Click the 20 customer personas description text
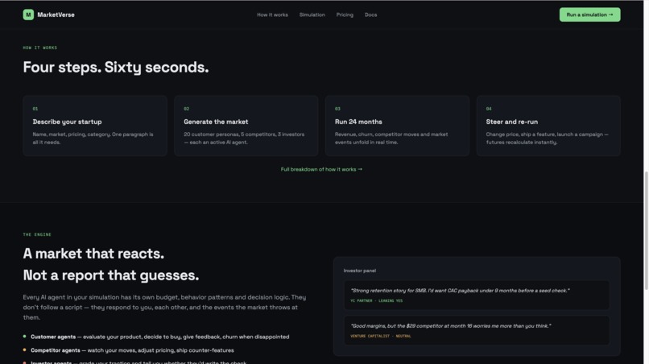This screenshot has width=649, height=364. 244,139
